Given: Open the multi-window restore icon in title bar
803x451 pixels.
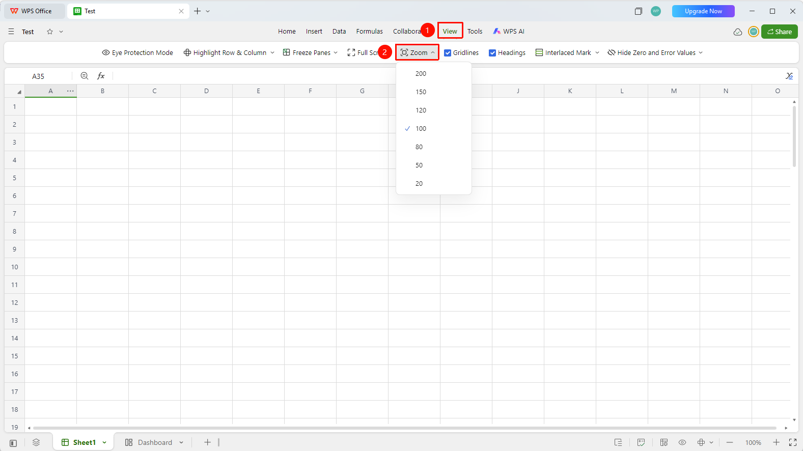Looking at the screenshot, I should [x=638, y=11].
